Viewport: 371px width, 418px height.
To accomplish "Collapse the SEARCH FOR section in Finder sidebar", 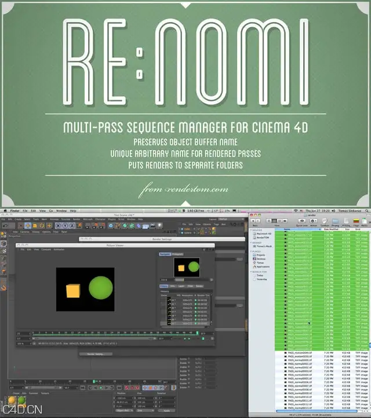I will tap(251, 272).
